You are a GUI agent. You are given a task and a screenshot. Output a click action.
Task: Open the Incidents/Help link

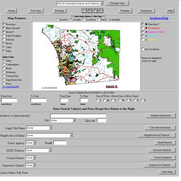(x=159, y=18)
